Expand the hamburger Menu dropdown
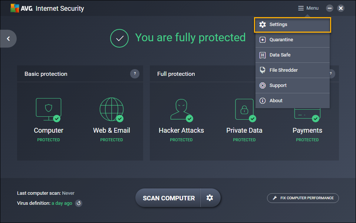Image resolution: width=356 pixels, height=223 pixels. click(x=308, y=8)
